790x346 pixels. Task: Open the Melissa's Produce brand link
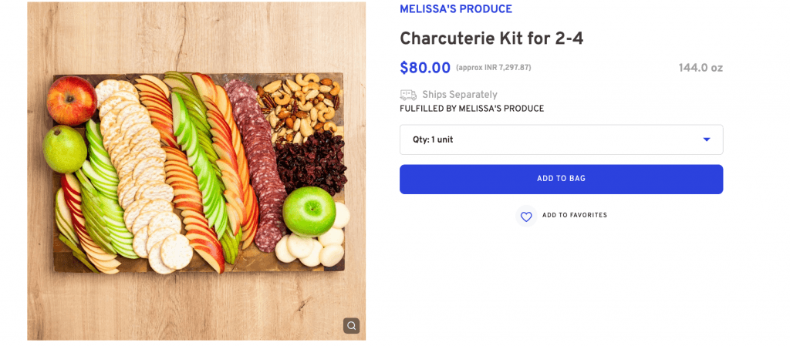tap(455, 9)
